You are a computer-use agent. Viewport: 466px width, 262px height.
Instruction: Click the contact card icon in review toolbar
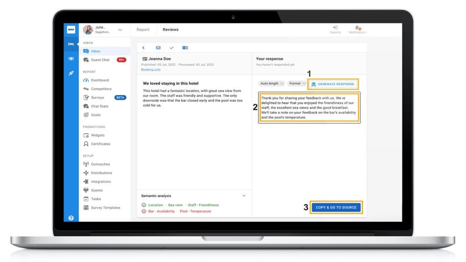pos(185,48)
